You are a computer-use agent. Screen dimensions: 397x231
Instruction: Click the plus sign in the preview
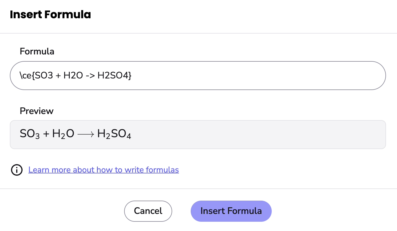point(46,134)
